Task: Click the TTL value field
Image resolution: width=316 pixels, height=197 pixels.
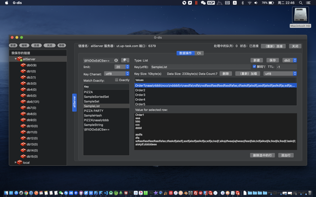Action: 286,67
